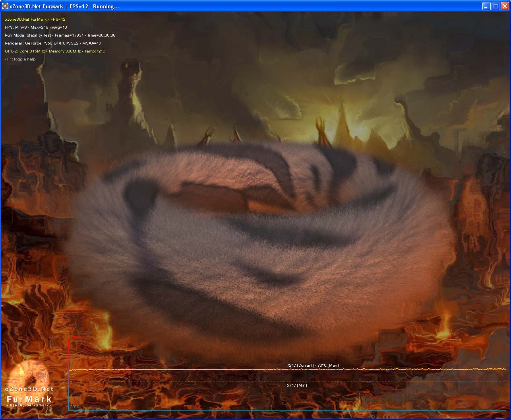Minimize the FurMark window
This screenshot has width=511, height=420.
pos(486,6)
